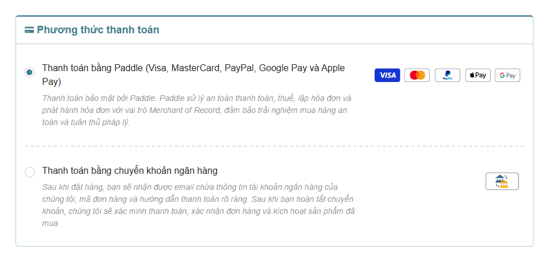549x261 pixels.
Task: Select the bank transfer radio button
Action: pyautogui.click(x=30, y=172)
